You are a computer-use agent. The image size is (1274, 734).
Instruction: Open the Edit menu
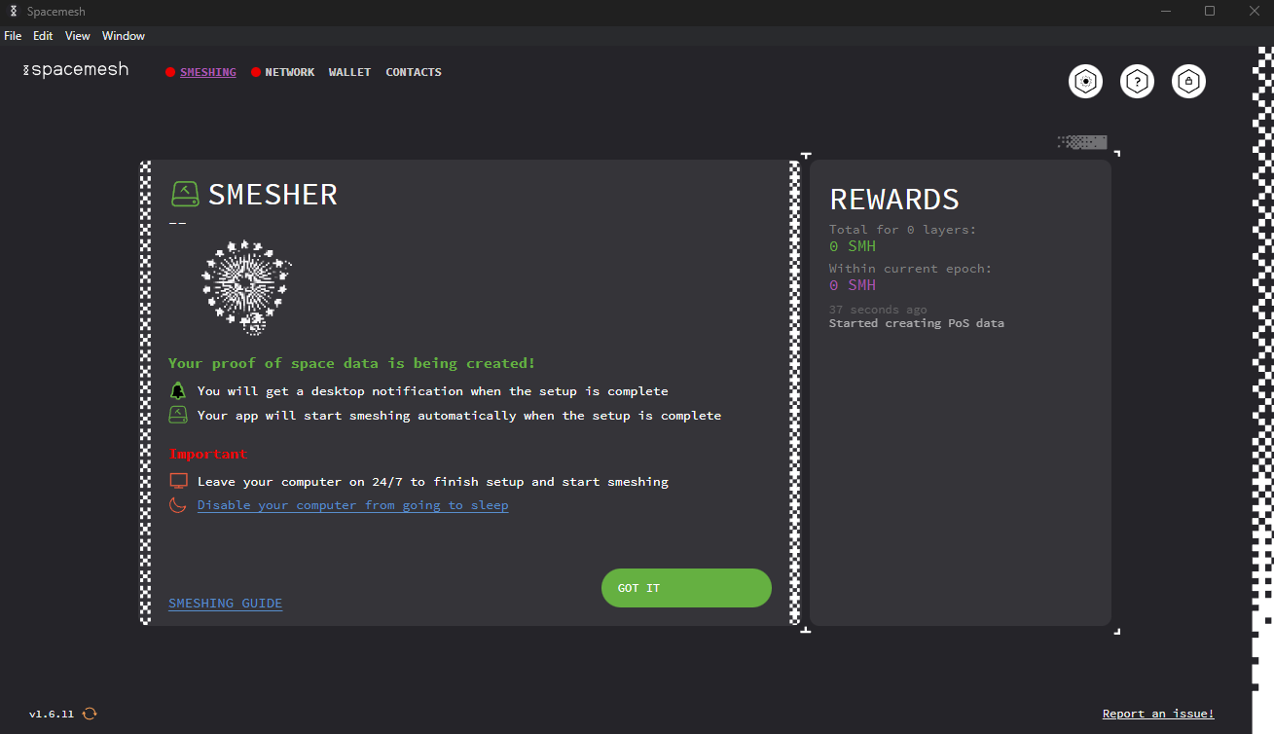[43, 36]
